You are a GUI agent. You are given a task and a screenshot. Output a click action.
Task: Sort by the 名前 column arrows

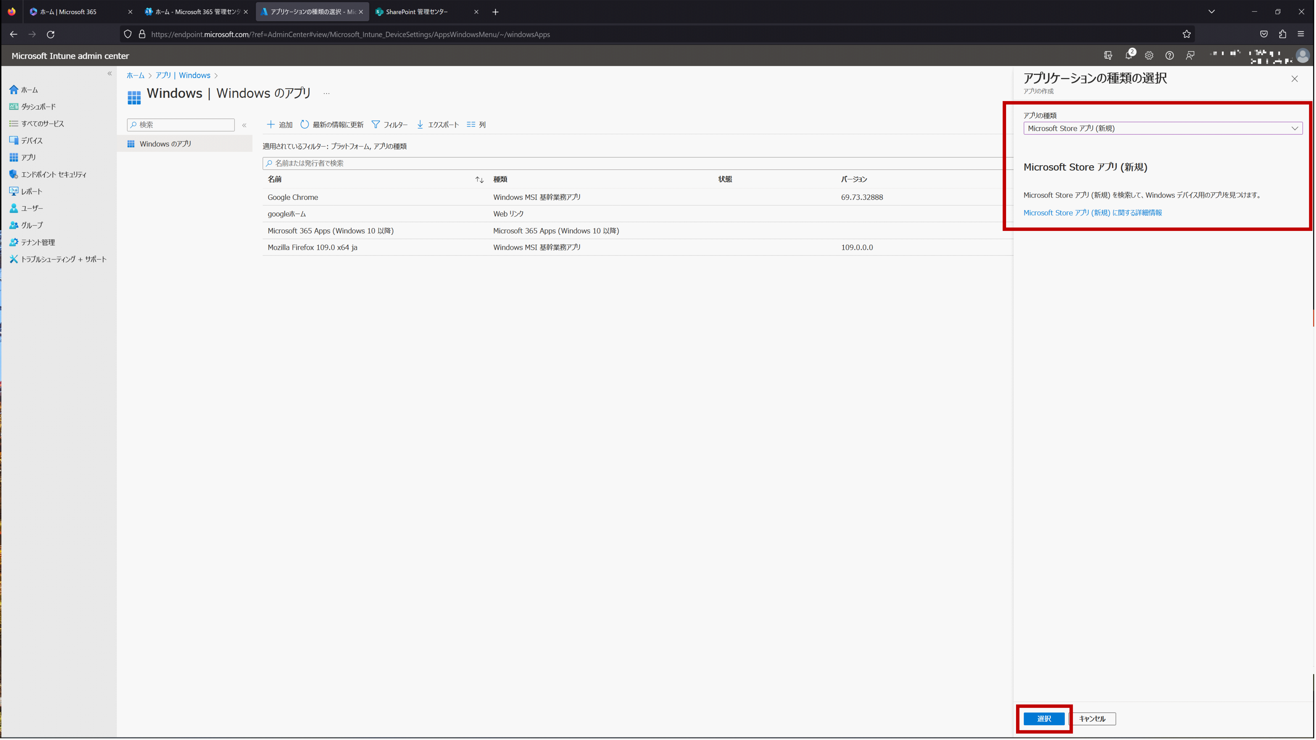479,180
